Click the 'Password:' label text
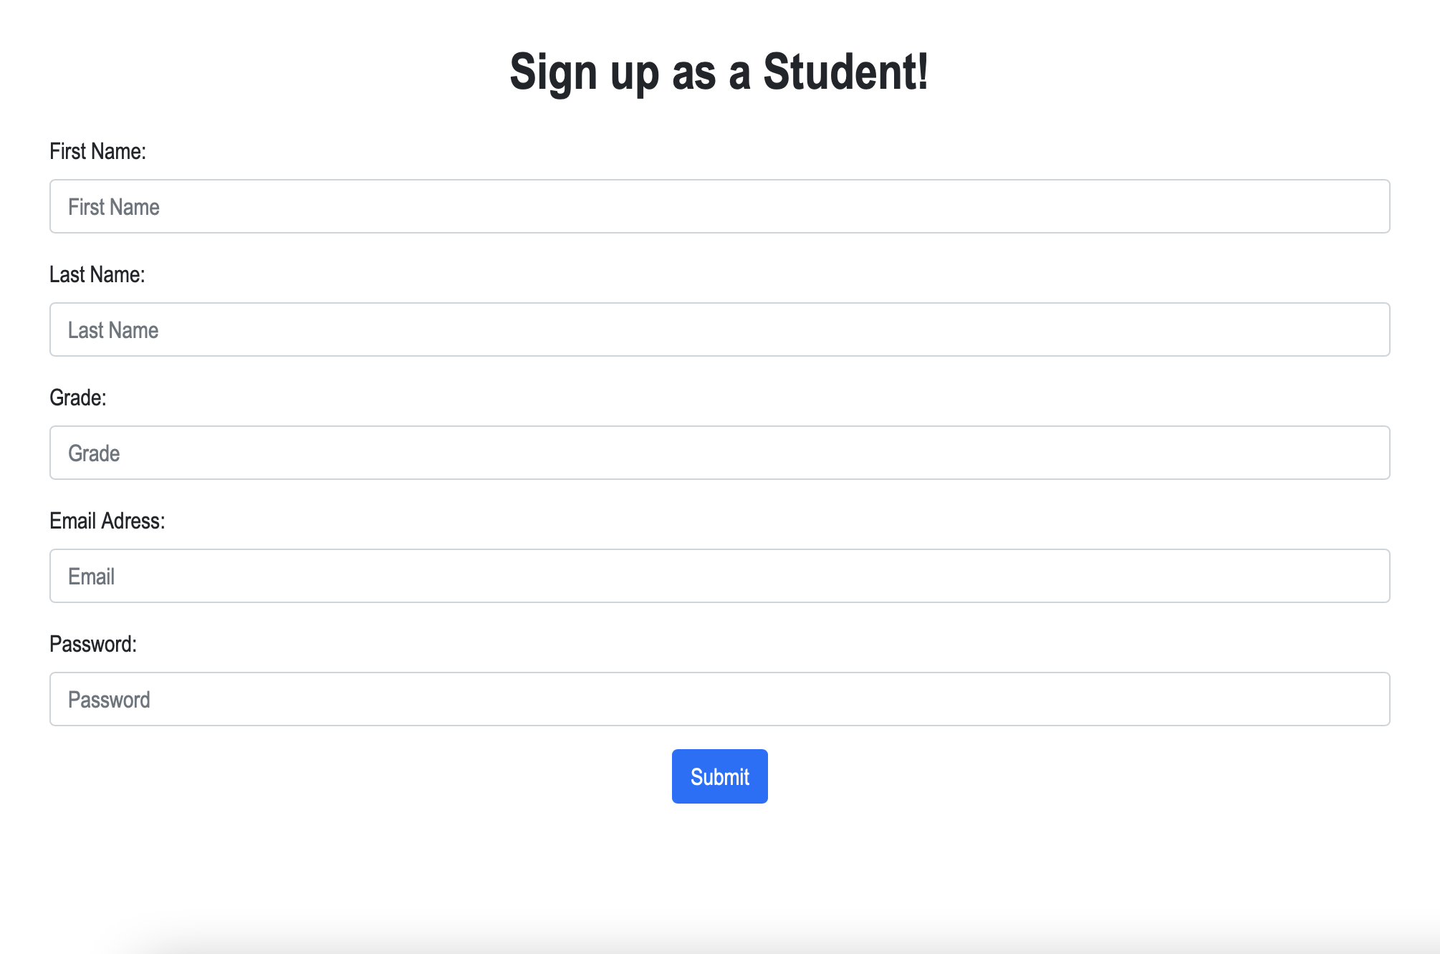 tap(92, 644)
